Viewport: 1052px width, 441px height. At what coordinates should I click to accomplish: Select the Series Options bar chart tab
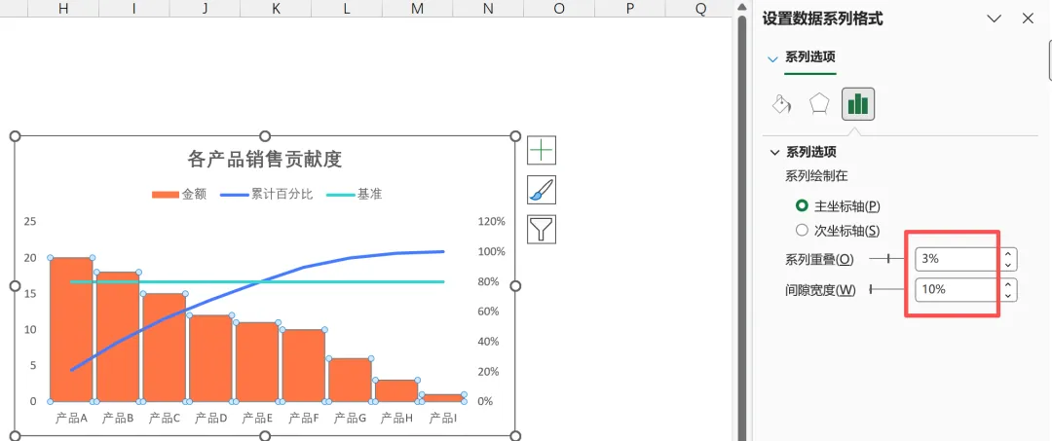coord(858,104)
